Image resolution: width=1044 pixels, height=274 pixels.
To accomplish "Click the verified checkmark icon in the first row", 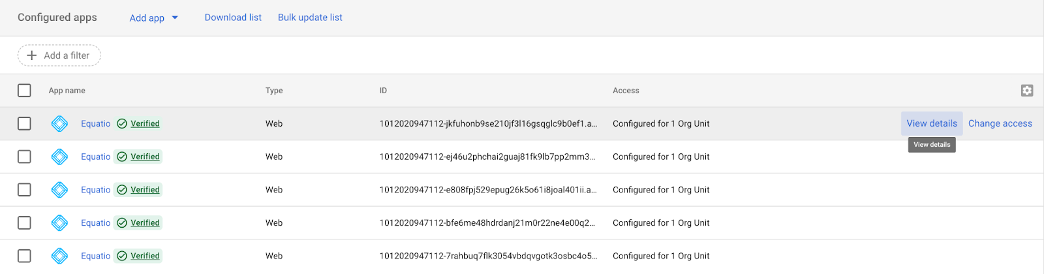I will click(x=122, y=123).
